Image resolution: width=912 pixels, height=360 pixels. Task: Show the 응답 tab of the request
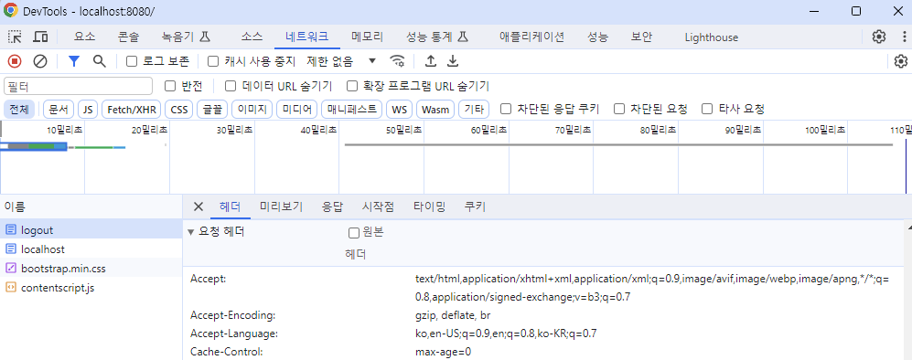click(x=332, y=206)
